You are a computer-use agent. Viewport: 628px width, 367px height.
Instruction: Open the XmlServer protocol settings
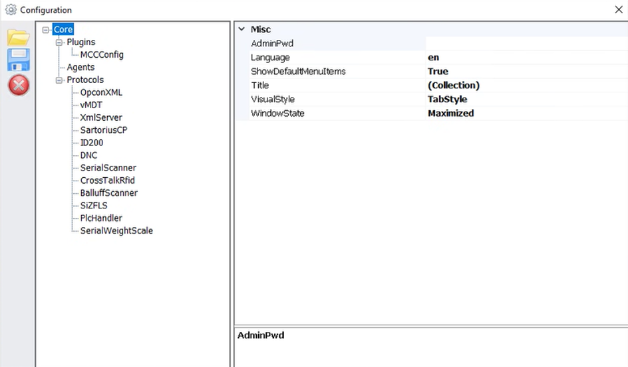pyautogui.click(x=101, y=117)
